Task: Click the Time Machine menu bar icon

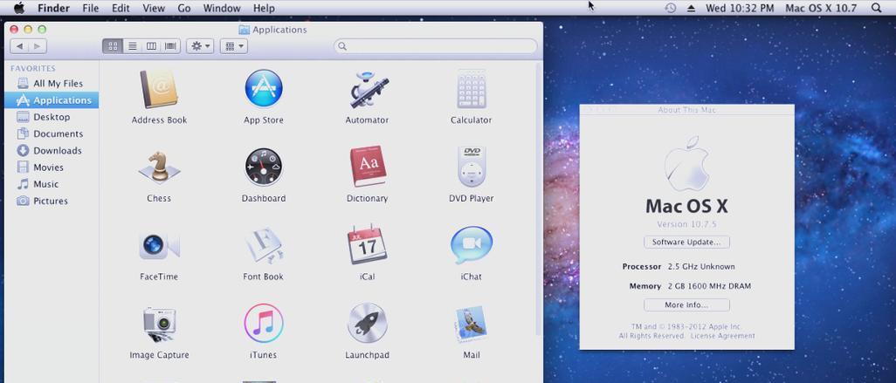Action: coord(671,8)
